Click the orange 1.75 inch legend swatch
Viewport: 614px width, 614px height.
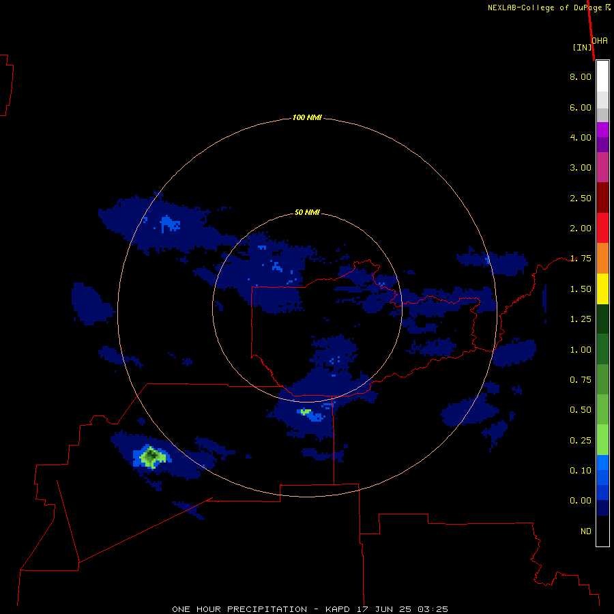(x=602, y=259)
